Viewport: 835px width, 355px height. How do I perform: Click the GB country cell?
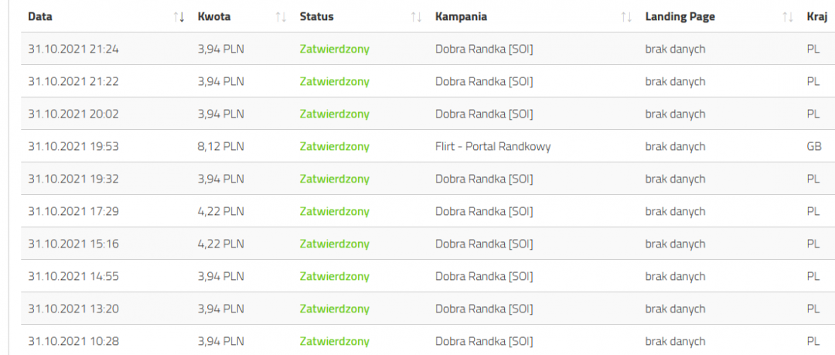click(813, 146)
